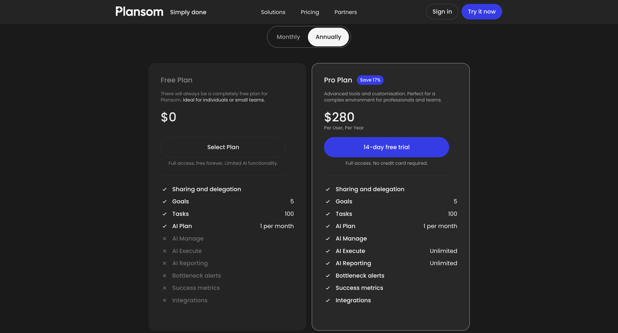
Task: Click X icon beside Free Plan Integrations
Action: (164, 300)
